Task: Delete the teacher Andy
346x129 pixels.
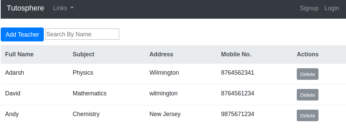Action: [x=307, y=115]
